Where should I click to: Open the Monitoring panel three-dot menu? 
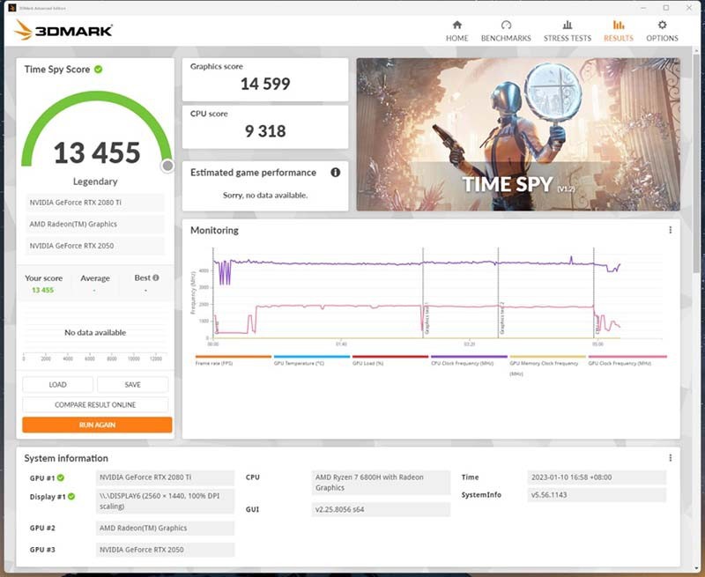671,230
